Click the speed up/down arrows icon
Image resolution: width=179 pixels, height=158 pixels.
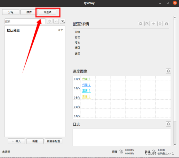(x=121, y=152)
